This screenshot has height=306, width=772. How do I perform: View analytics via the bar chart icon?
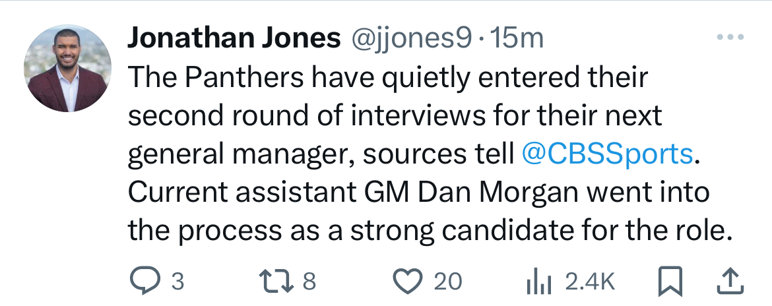[540, 282]
